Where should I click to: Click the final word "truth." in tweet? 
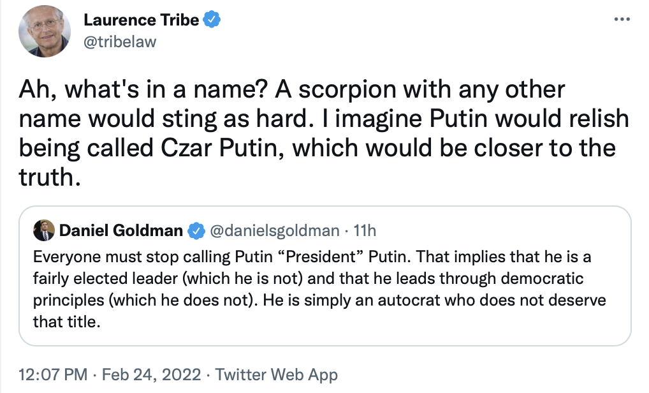click(x=50, y=177)
